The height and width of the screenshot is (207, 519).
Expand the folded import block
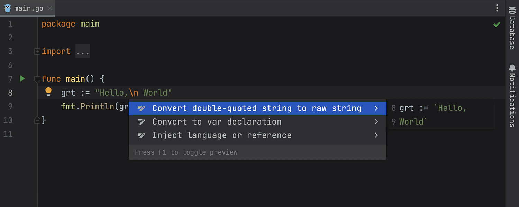pyautogui.click(x=37, y=51)
